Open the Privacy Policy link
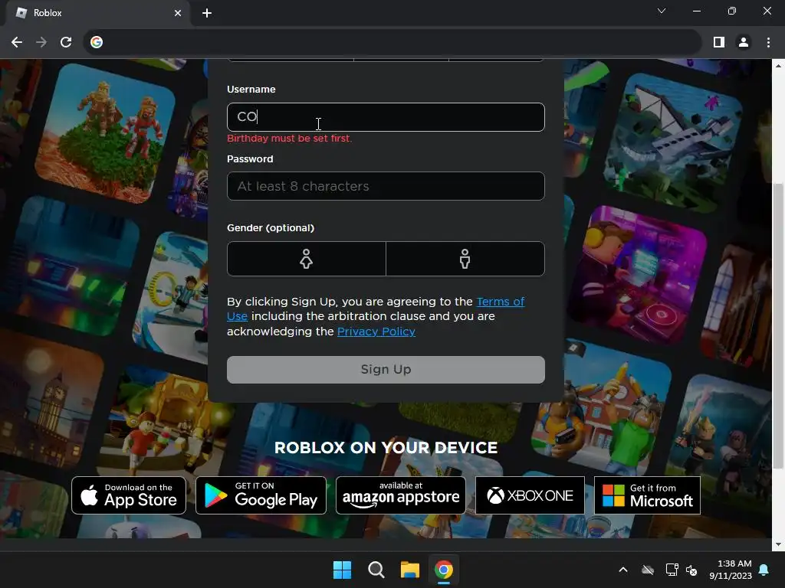Screen dimensions: 785x588 (376, 332)
